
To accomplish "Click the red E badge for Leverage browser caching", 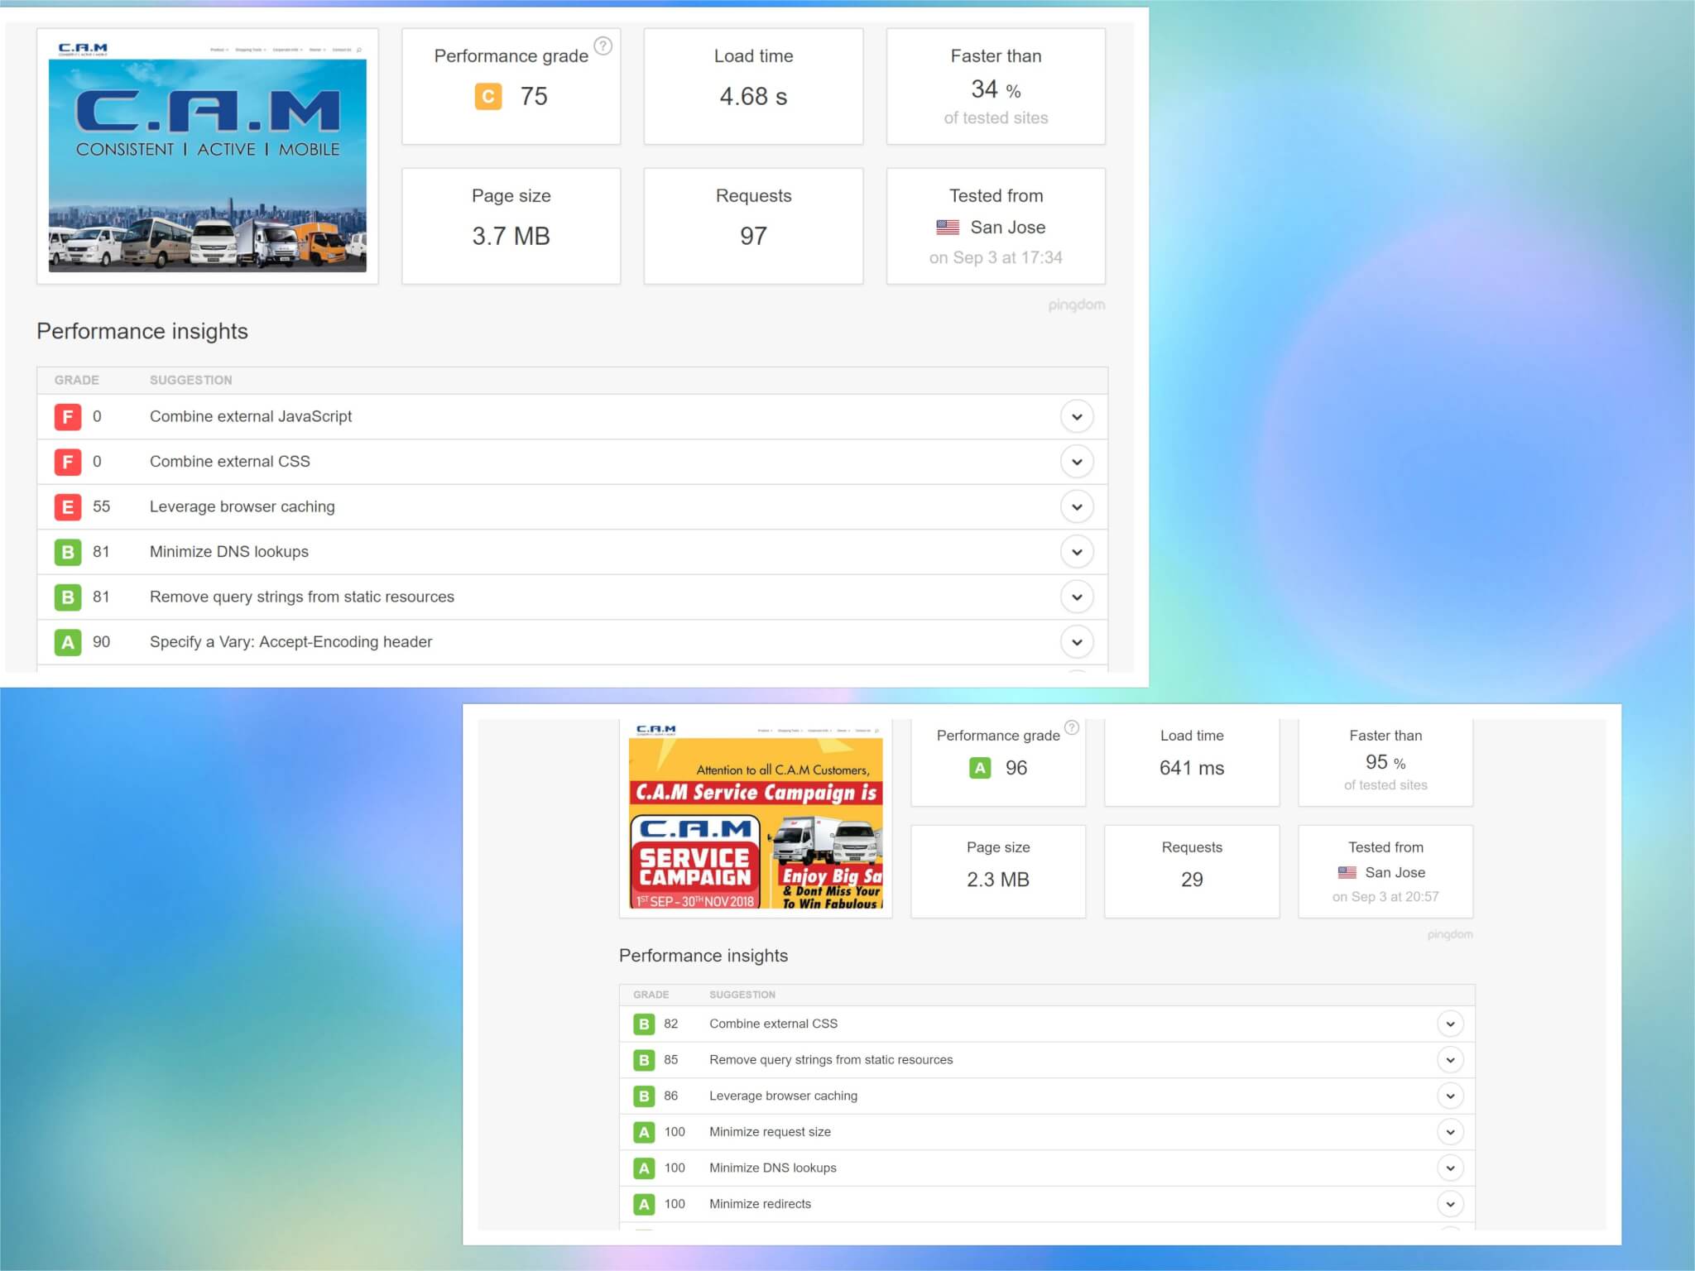I will tap(68, 507).
